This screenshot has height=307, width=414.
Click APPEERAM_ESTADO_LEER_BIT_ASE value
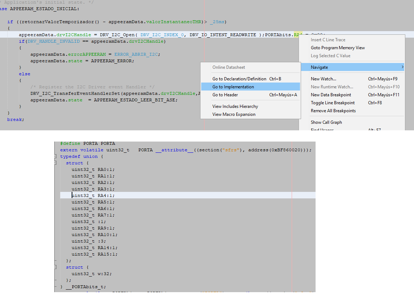pyautogui.click(x=134, y=100)
